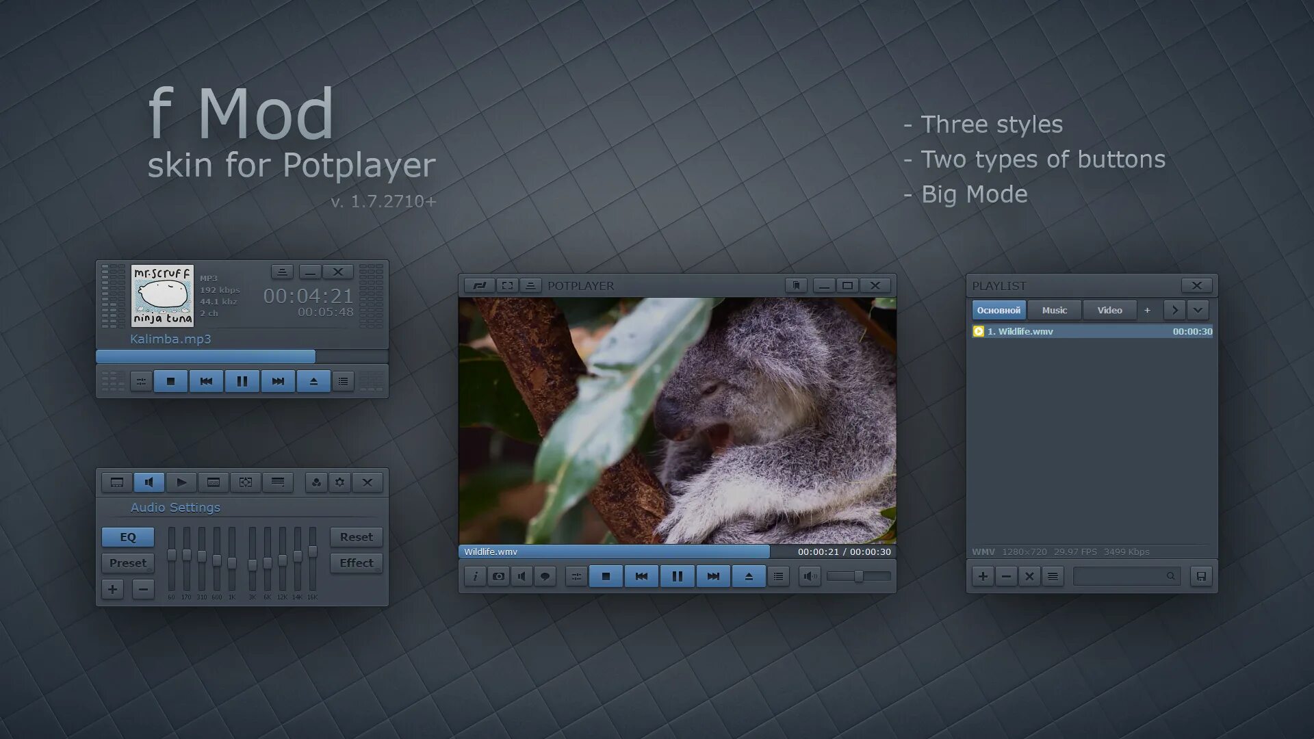Take a screenshot with the camera icon

coord(498,576)
